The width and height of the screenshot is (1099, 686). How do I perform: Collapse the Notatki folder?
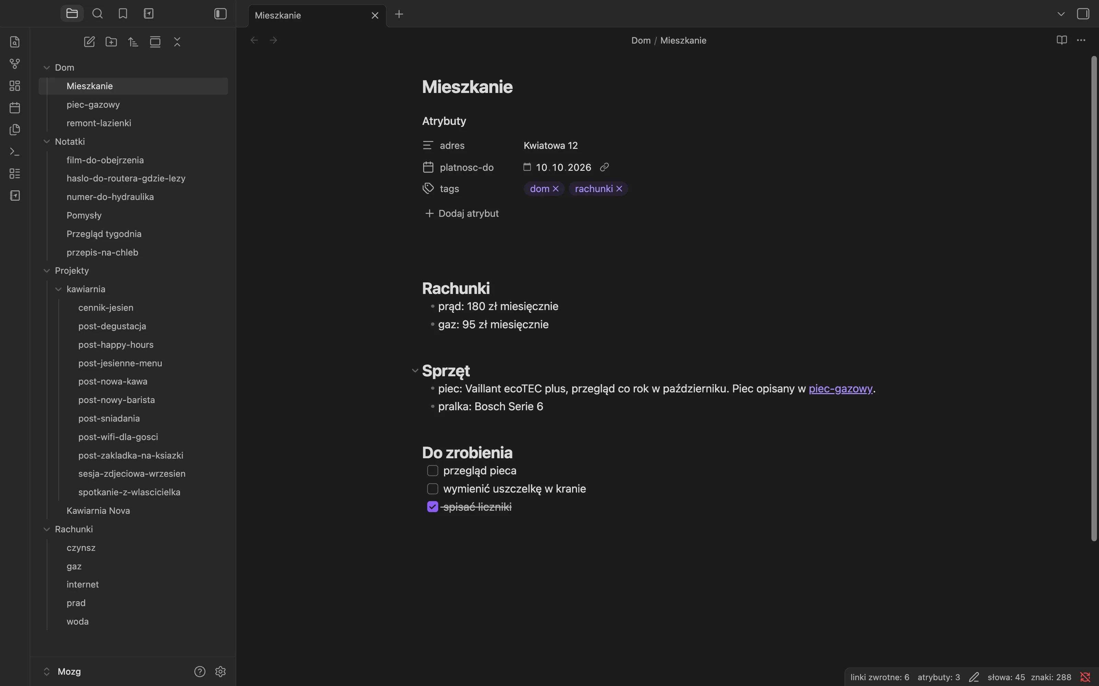pyautogui.click(x=46, y=142)
